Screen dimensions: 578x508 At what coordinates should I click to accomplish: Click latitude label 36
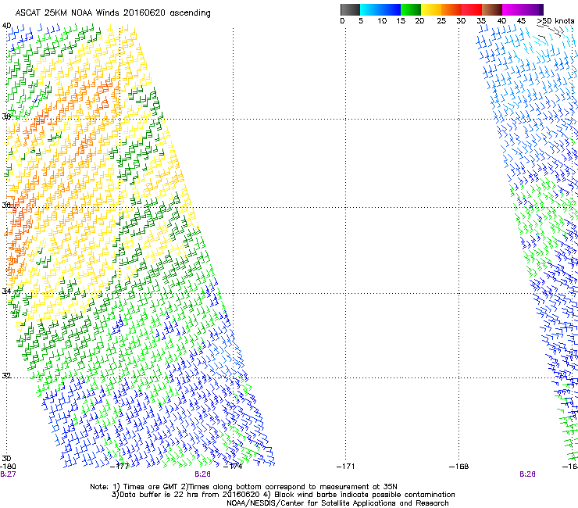6,205
